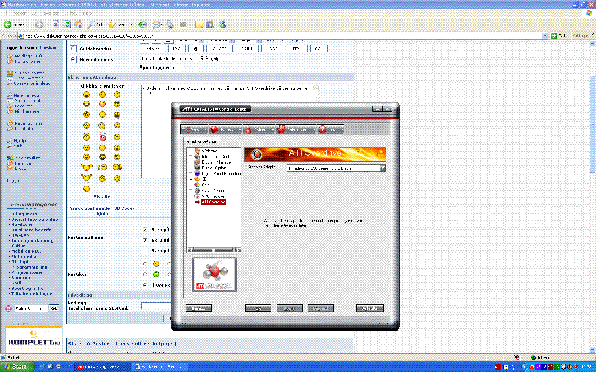This screenshot has height=372, width=596.
Task: Open Graphics Adapter dropdown
Action: tap(382, 168)
